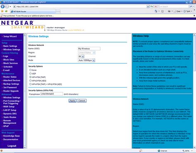Click the Apply button

[x=72, y=101]
